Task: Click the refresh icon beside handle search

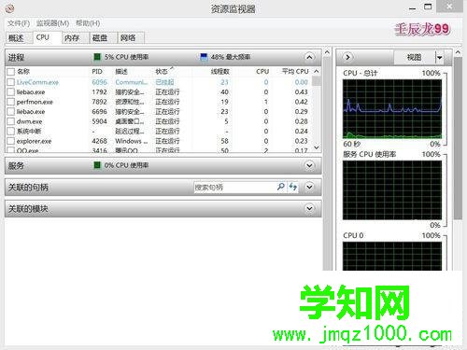Action: [x=292, y=187]
